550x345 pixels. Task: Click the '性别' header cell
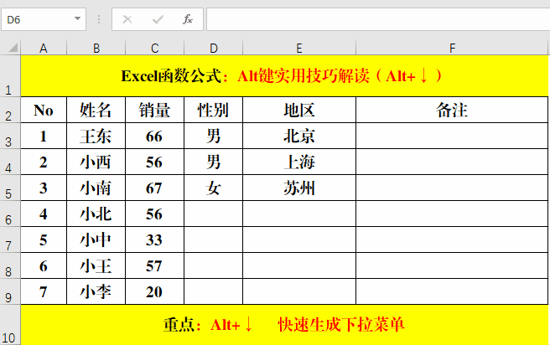pyautogui.click(x=213, y=110)
